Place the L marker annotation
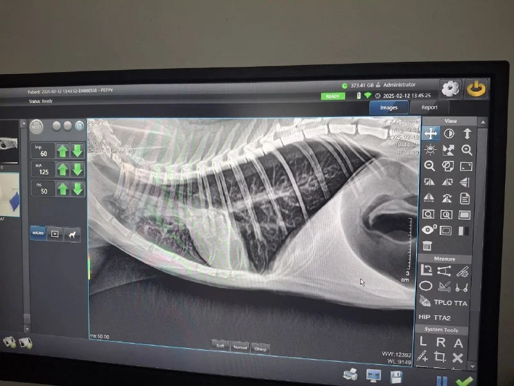The height and width of the screenshot is (386, 514). coord(423,342)
